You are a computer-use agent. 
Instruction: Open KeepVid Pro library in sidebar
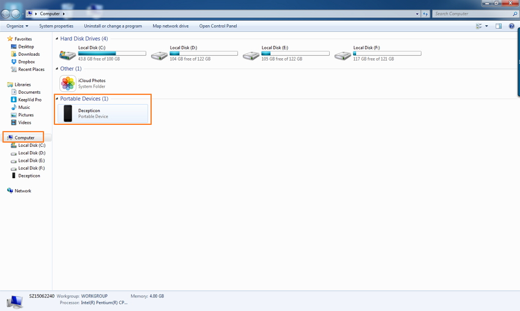[29, 100]
